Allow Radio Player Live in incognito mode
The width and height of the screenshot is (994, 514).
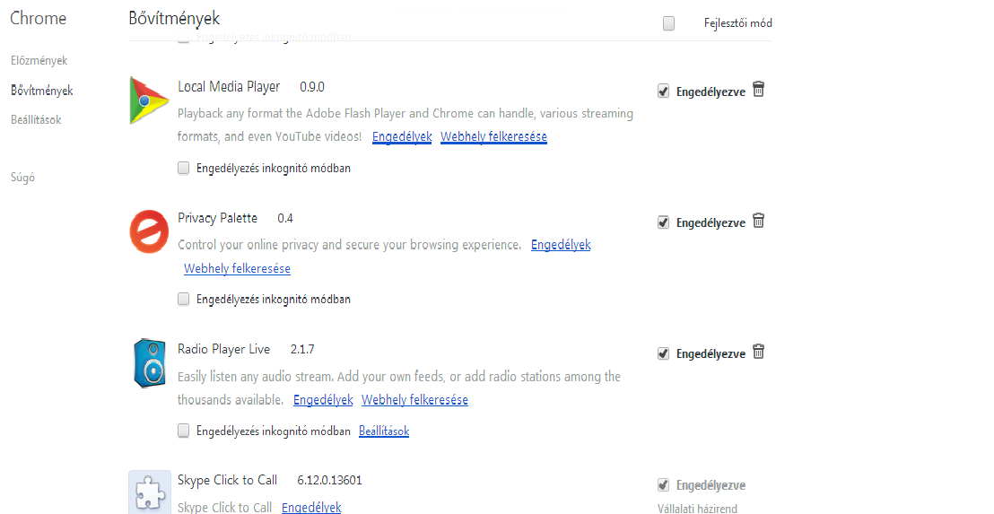[184, 431]
